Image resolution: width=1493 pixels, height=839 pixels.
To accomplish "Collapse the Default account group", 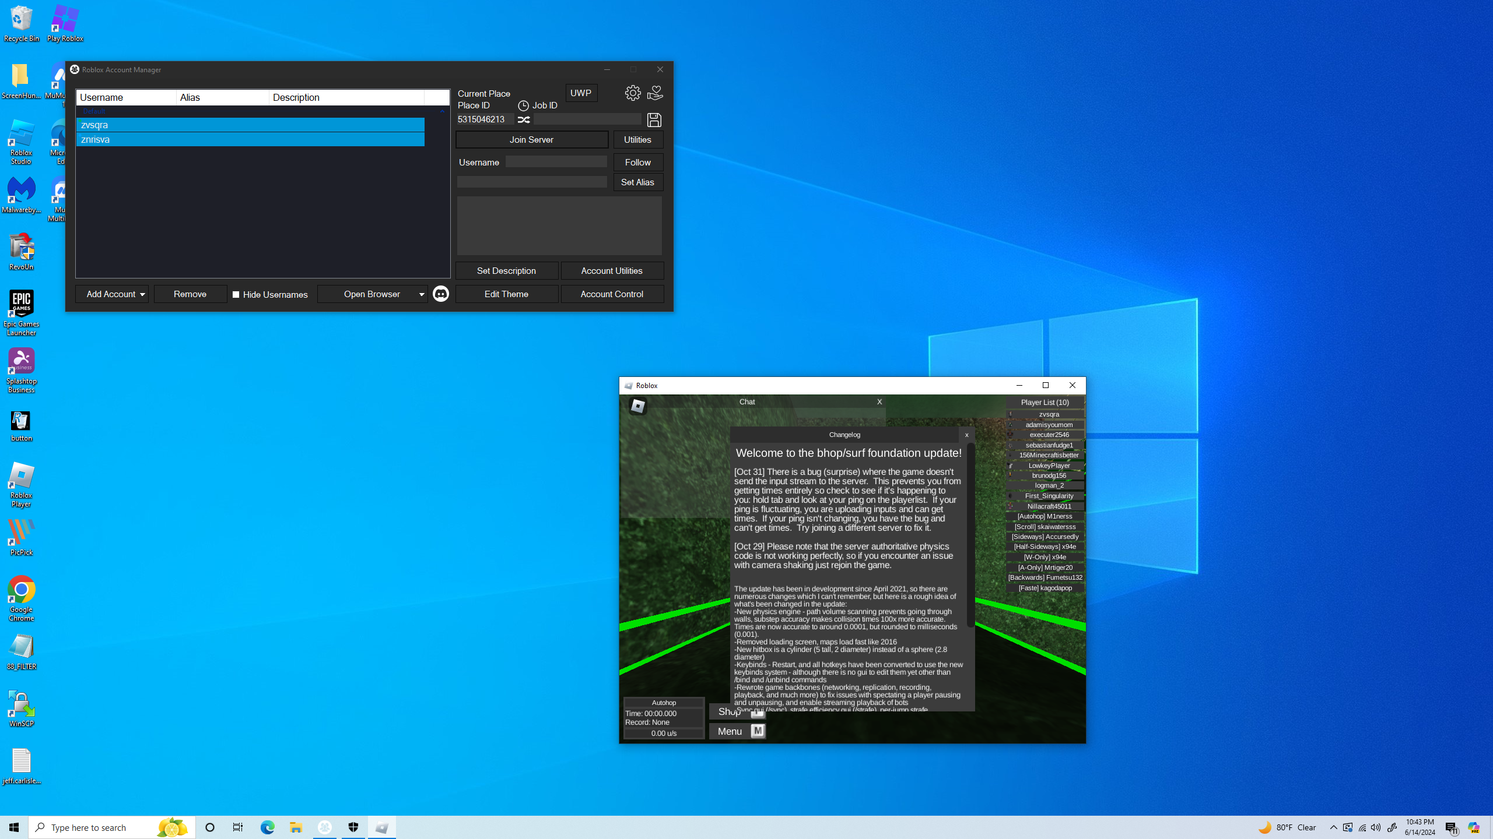I will (x=442, y=111).
